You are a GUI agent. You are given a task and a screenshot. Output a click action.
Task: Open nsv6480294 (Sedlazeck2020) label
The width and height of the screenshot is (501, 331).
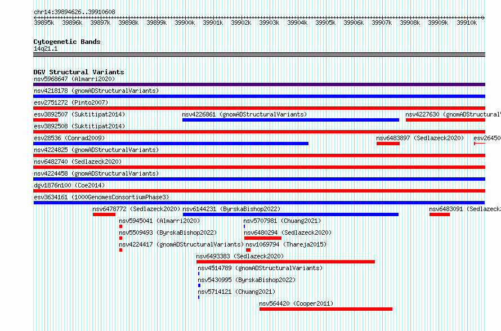click(288, 232)
